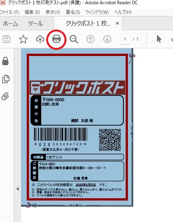
Task: Click the 内容品 label heading
Action: pyautogui.click(x=38, y=157)
